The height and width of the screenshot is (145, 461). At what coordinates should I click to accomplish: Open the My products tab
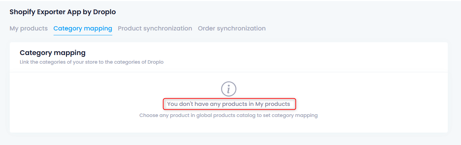[29, 28]
